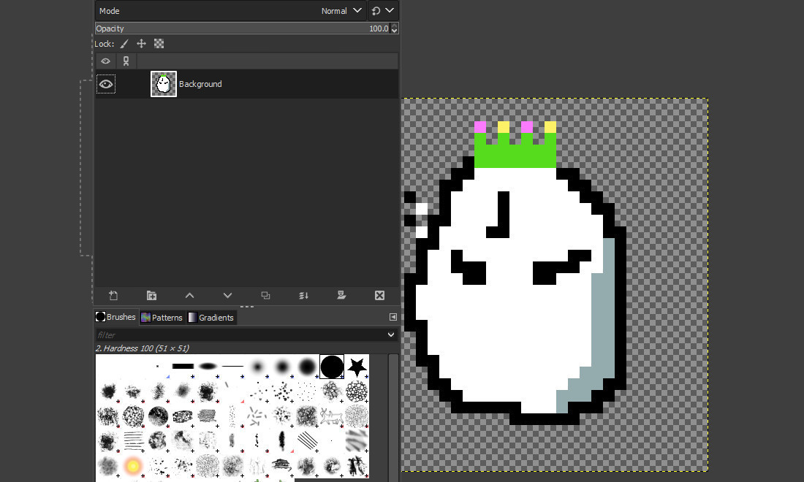Add a mask to the layer

[341, 296]
